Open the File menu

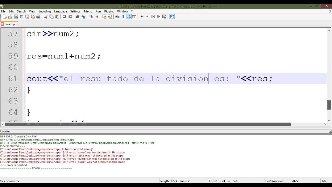click(3, 11)
